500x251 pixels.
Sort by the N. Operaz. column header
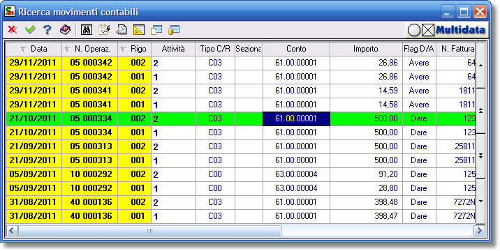89,49
